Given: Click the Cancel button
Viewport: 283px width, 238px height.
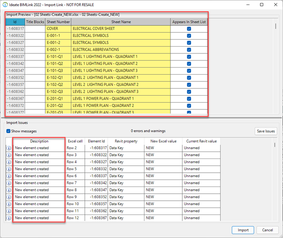Looking at the screenshot, I should point(267,230).
